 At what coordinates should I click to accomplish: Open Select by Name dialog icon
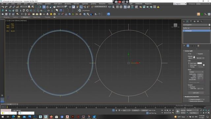coord(33,7)
